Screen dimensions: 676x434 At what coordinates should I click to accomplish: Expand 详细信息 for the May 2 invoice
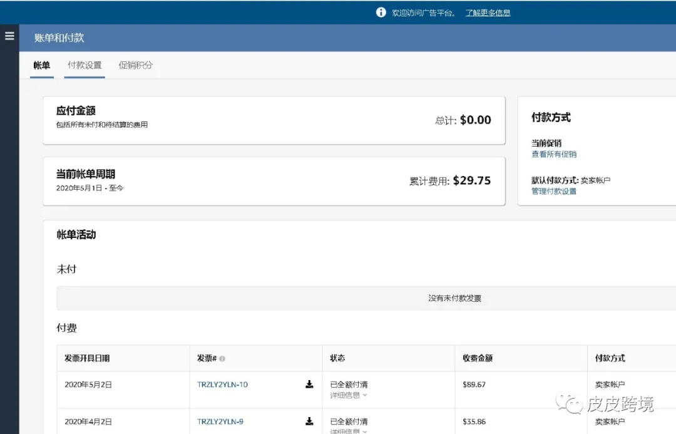tap(349, 395)
